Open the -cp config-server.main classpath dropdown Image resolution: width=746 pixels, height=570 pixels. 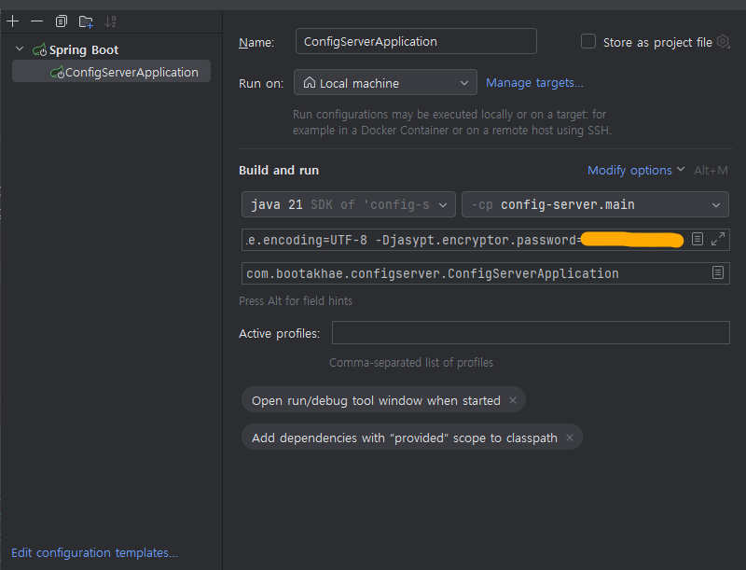[595, 204]
